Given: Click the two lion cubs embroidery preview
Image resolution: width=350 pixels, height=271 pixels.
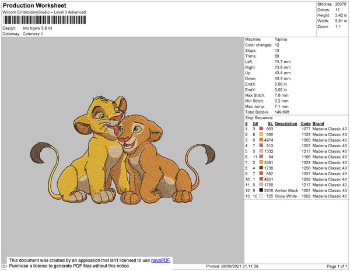Looking at the screenshot, I should point(123,150).
